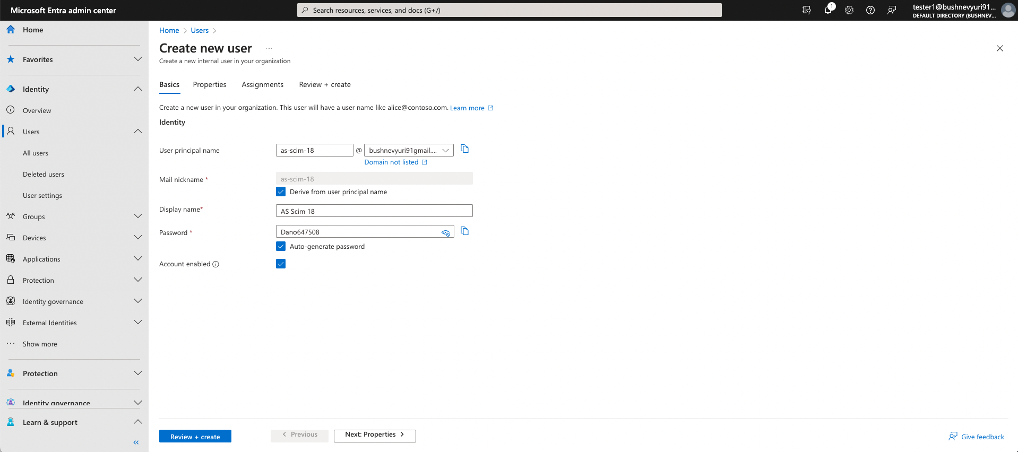Open the notifications bell
The width and height of the screenshot is (1018, 452).
(x=828, y=10)
